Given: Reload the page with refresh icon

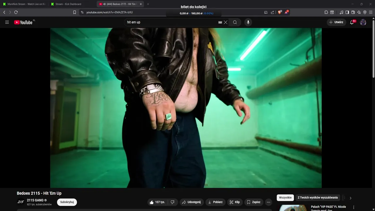Looking at the screenshot, I should pos(16,12).
